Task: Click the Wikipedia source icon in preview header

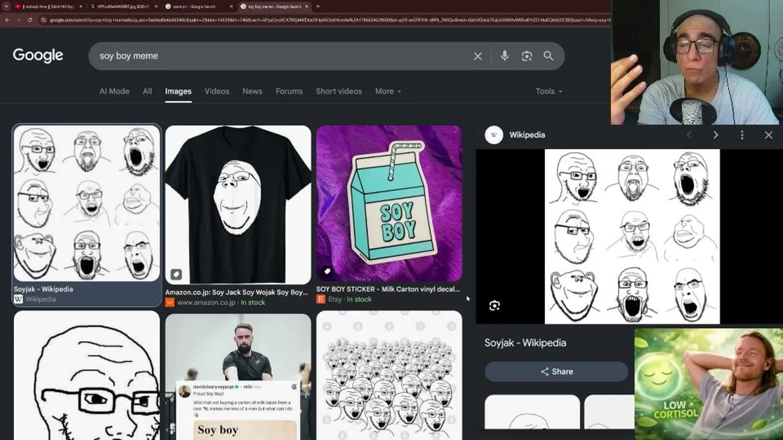Action: 494,135
